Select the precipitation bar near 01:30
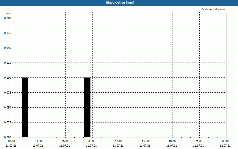The width and height of the screenshot is (238, 149). coord(25,107)
